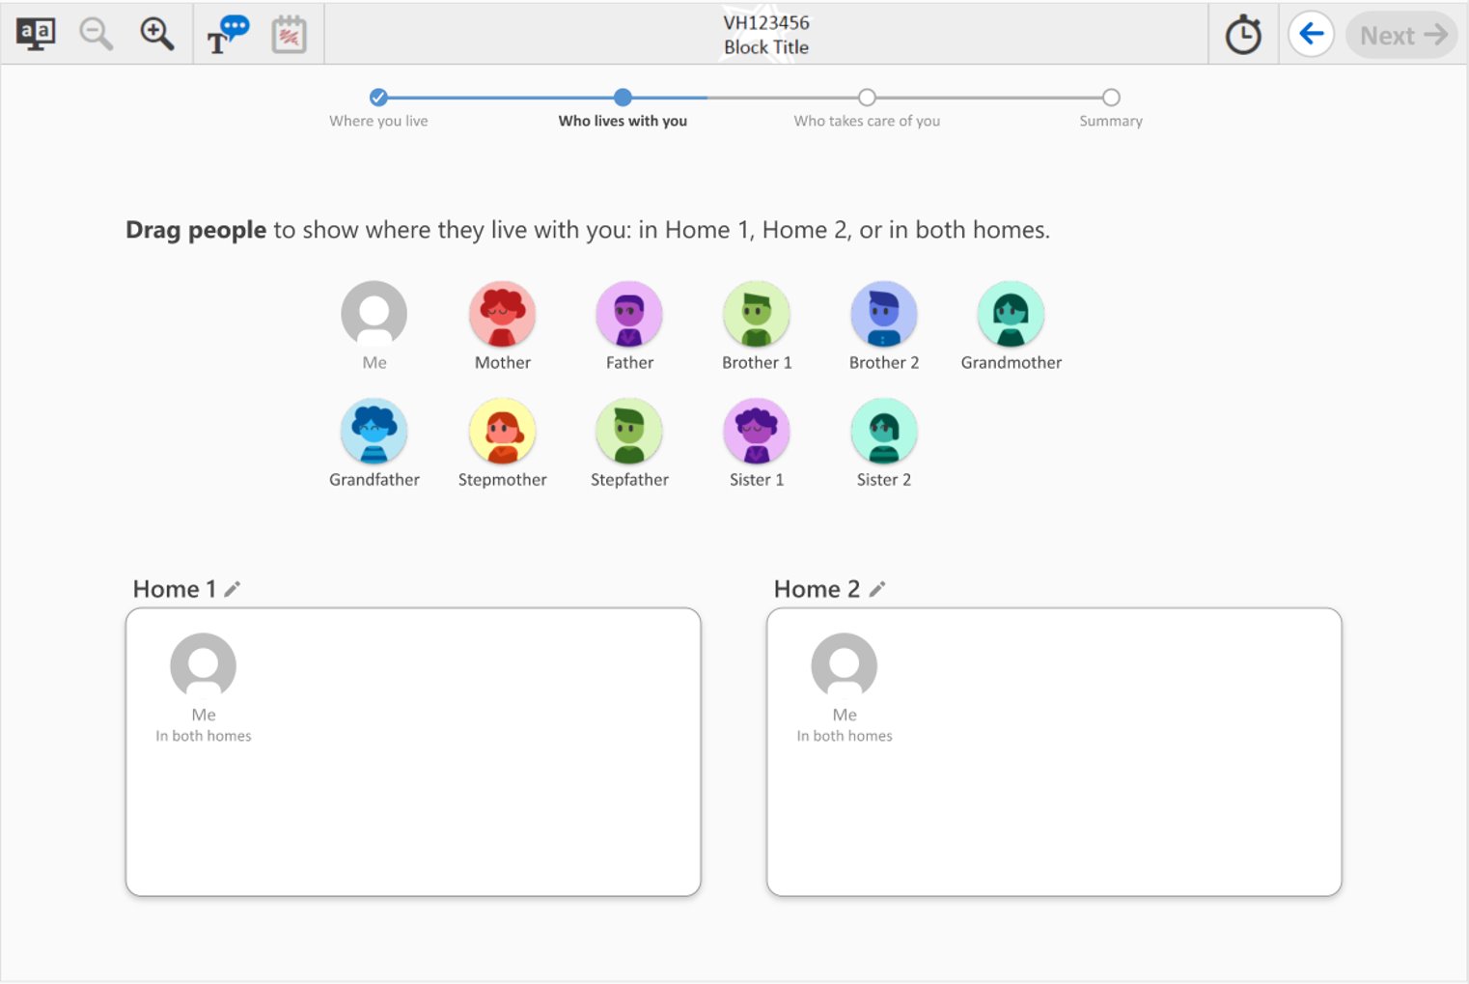Pick the Father avatar
1469x984 pixels.
[x=629, y=314]
